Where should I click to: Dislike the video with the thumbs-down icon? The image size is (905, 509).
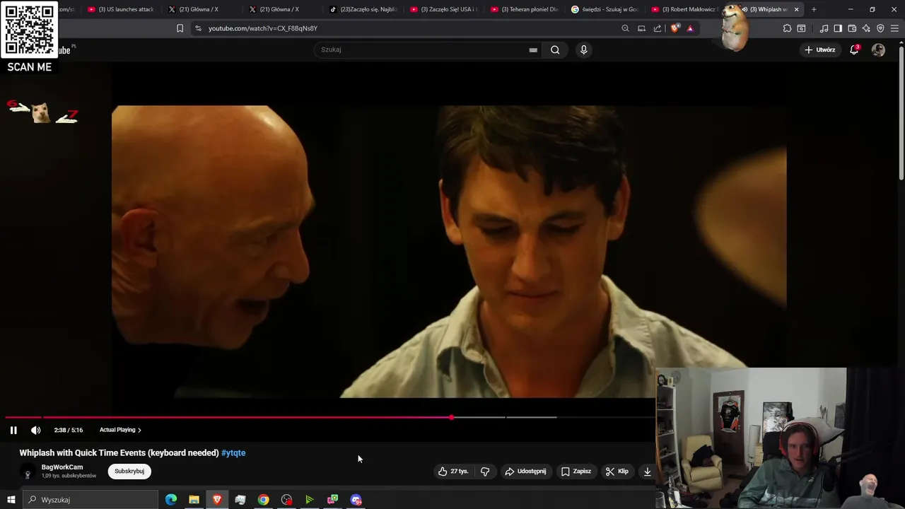coord(485,472)
